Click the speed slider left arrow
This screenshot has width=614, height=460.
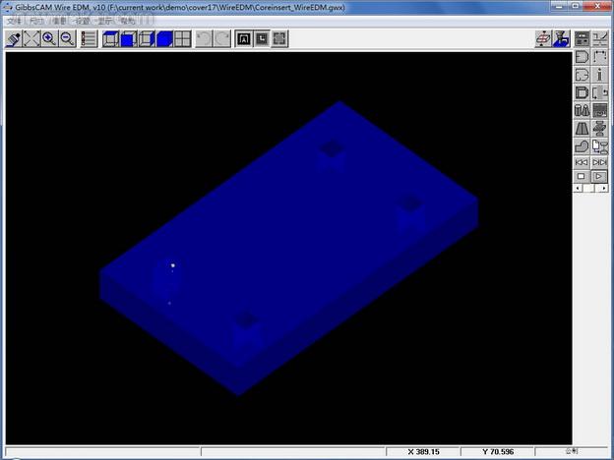point(578,188)
